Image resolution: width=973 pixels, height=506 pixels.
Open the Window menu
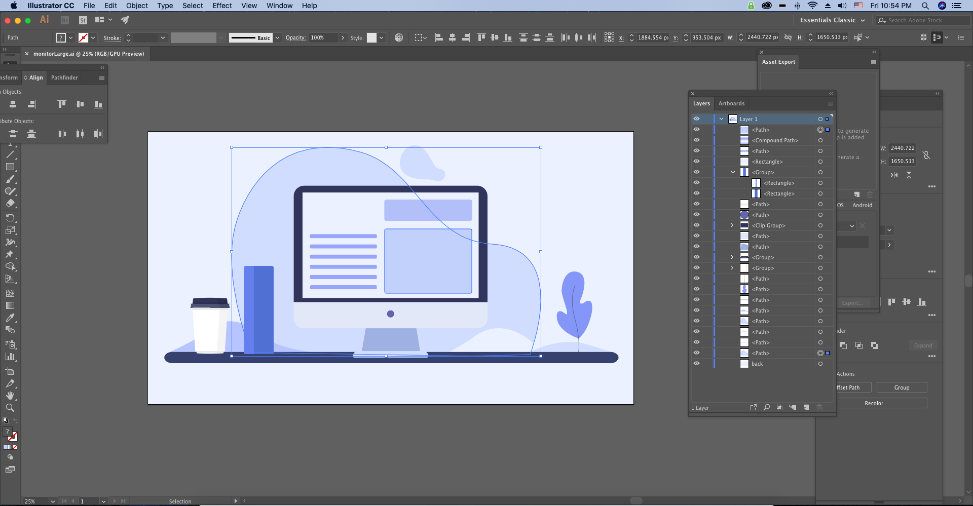click(x=280, y=6)
